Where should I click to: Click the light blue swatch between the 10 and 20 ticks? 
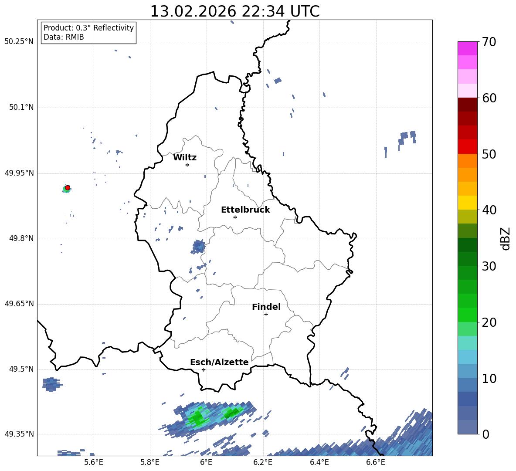467,357
